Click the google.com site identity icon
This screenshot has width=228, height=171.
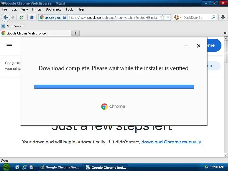tap(42, 18)
